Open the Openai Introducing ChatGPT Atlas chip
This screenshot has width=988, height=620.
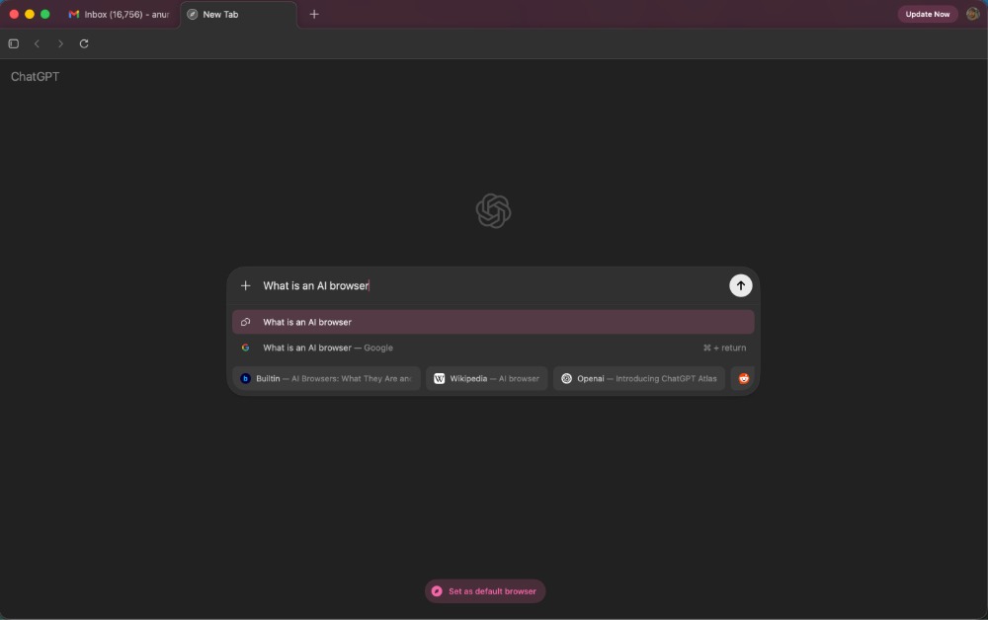pos(639,378)
